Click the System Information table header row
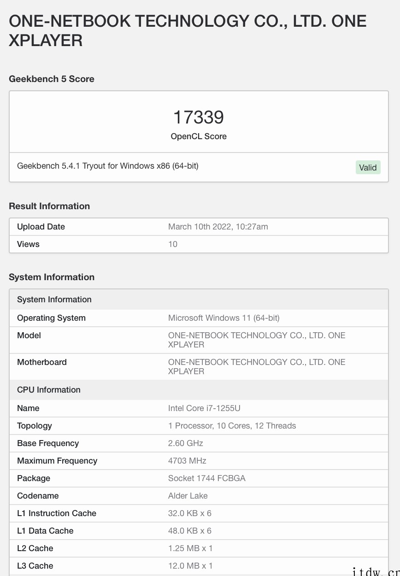This screenshot has height=576, width=400. pyautogui.click(x=199, y=300)
